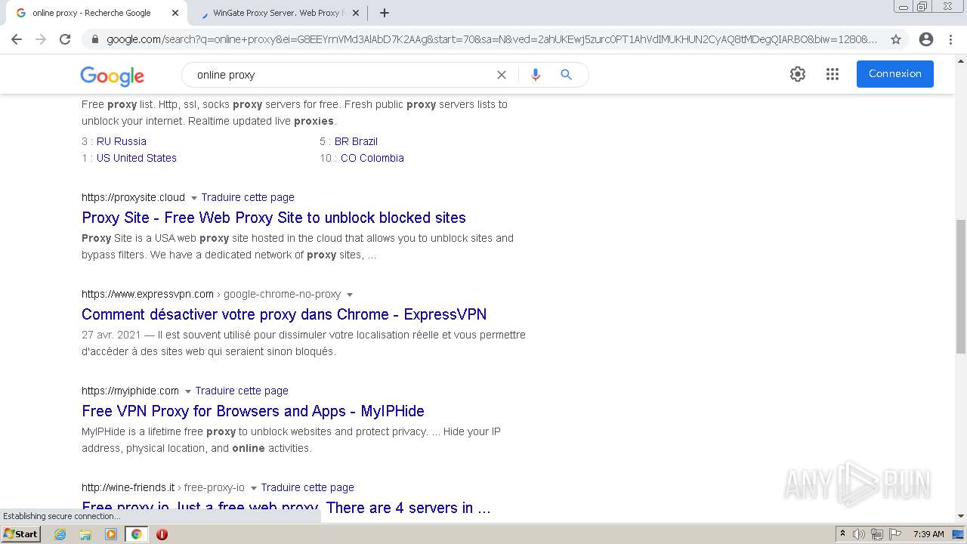
Task: Bookmark this page with the star icon
Action: point(896,39)
